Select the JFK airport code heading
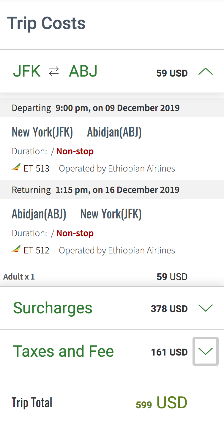224x422 pixels. pyautogui.click(x=27, y=72)
